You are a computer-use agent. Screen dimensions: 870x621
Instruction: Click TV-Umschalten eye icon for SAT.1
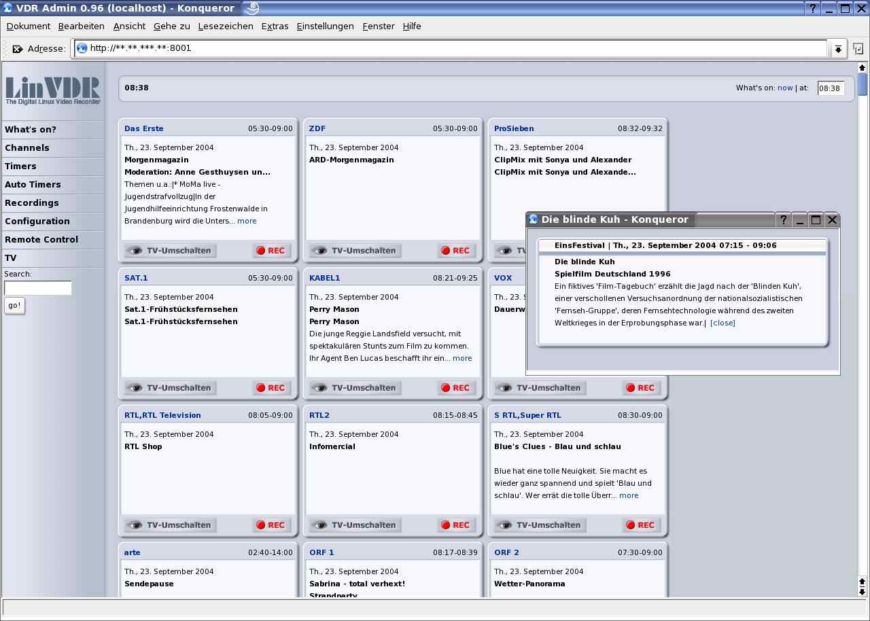135,388
